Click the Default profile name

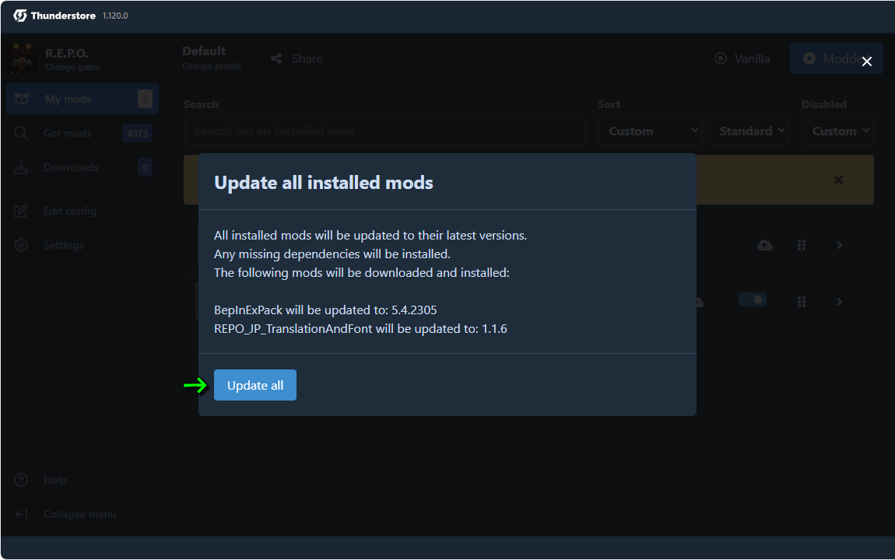pos(204,51)
